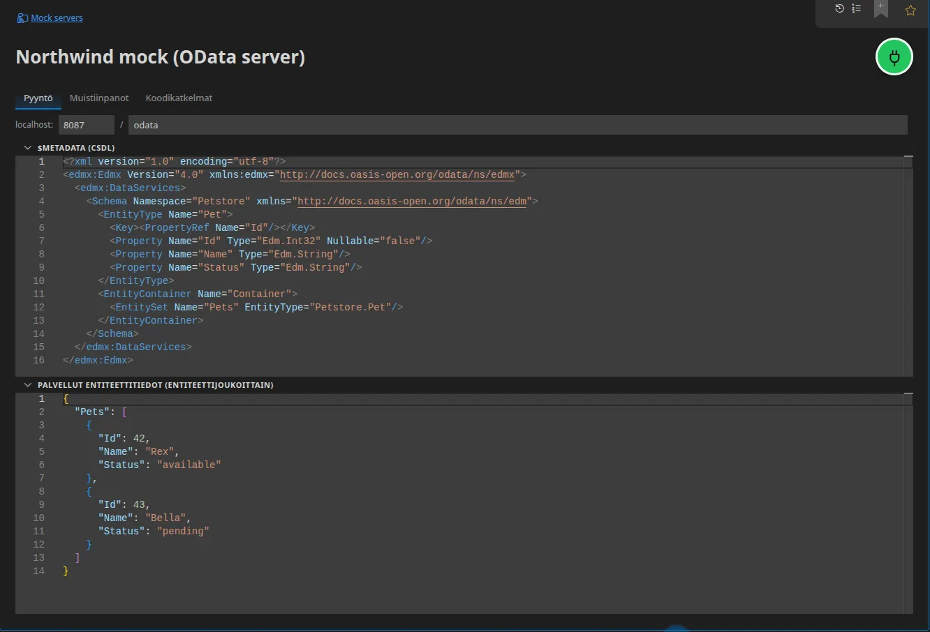The image size is (930, 632).
Task: Click the </EntityType> closing tag
Action: click(x=136, y=280)
